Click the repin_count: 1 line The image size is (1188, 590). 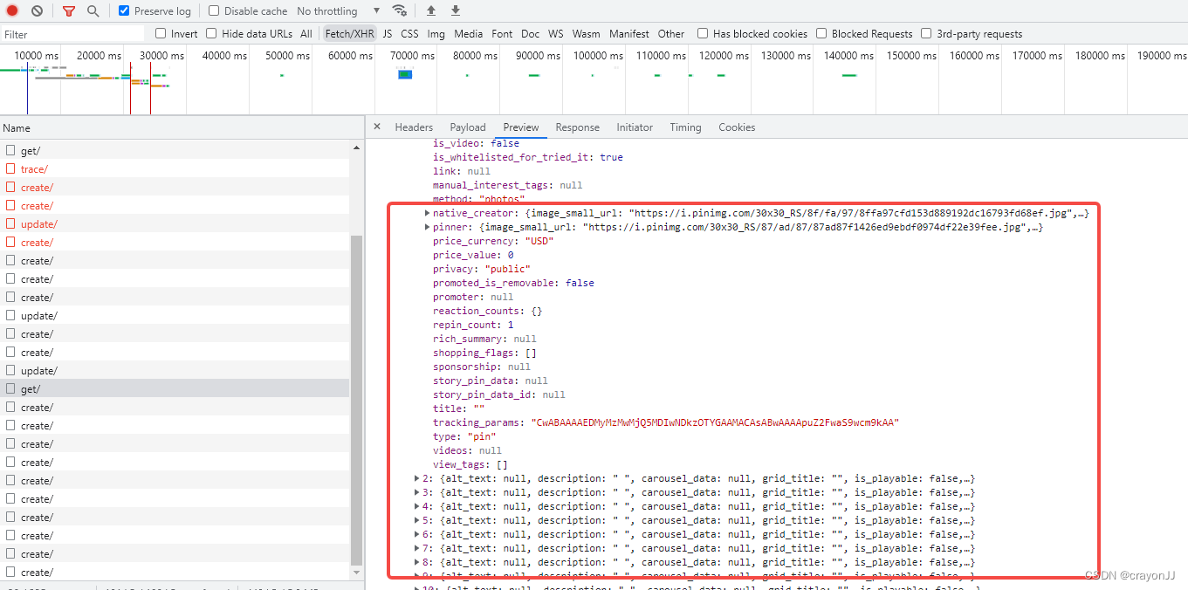473,325
